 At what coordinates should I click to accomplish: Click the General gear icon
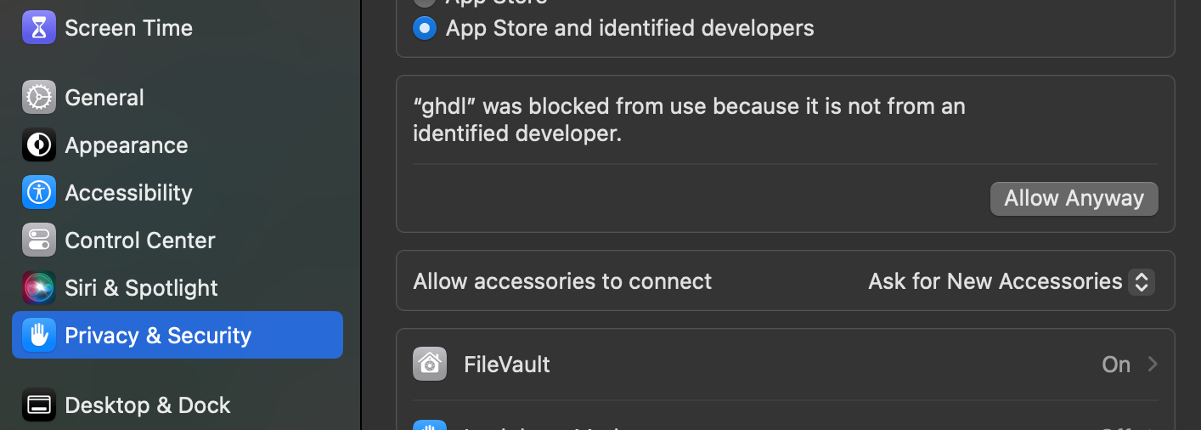pyautogui.click(x=39, y=98)
